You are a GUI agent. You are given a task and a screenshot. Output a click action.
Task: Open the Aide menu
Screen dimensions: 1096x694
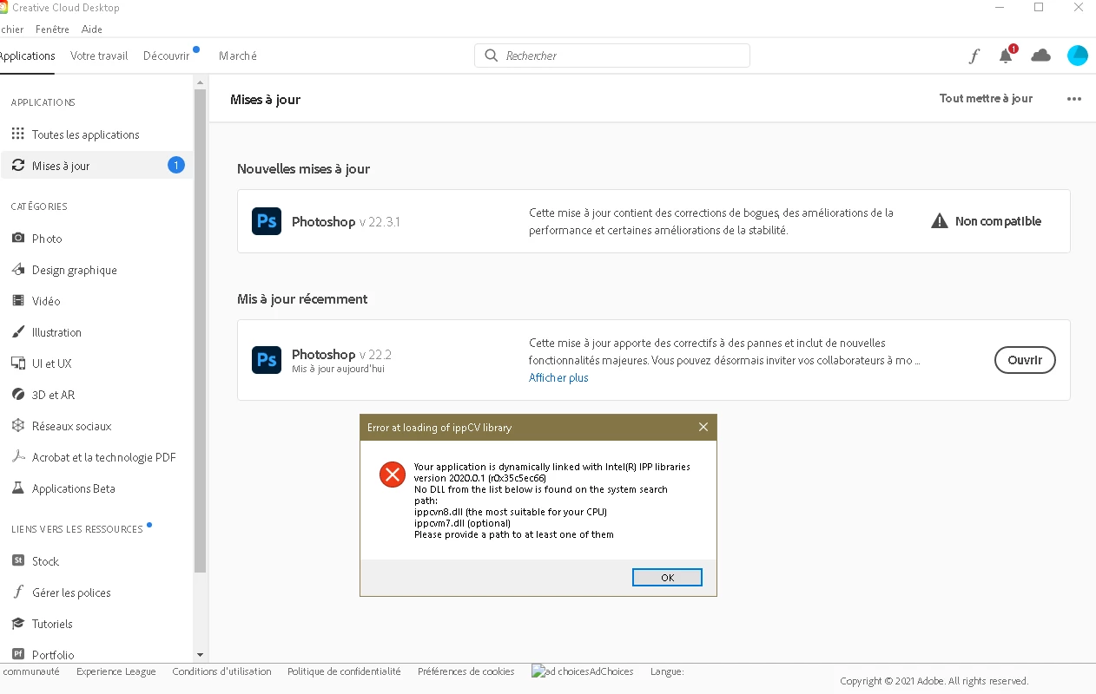click(92, 29)
